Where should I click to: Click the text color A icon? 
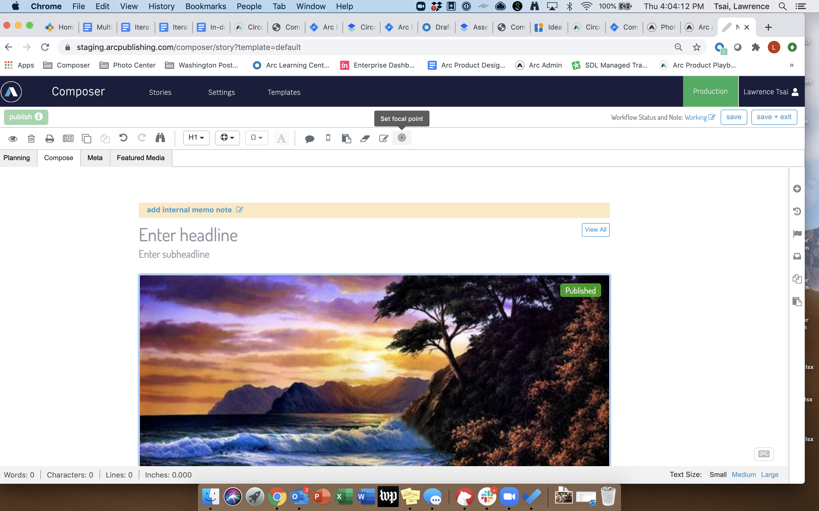coord(281,138)
